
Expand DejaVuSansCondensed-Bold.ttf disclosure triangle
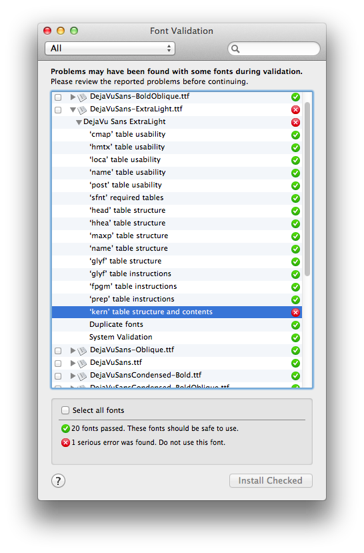click(73, 376)
